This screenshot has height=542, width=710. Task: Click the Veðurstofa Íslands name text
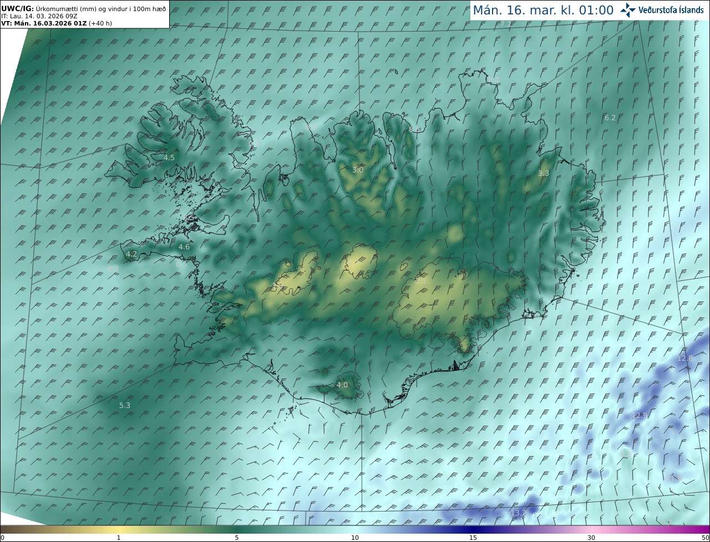(x=671, y=10)
